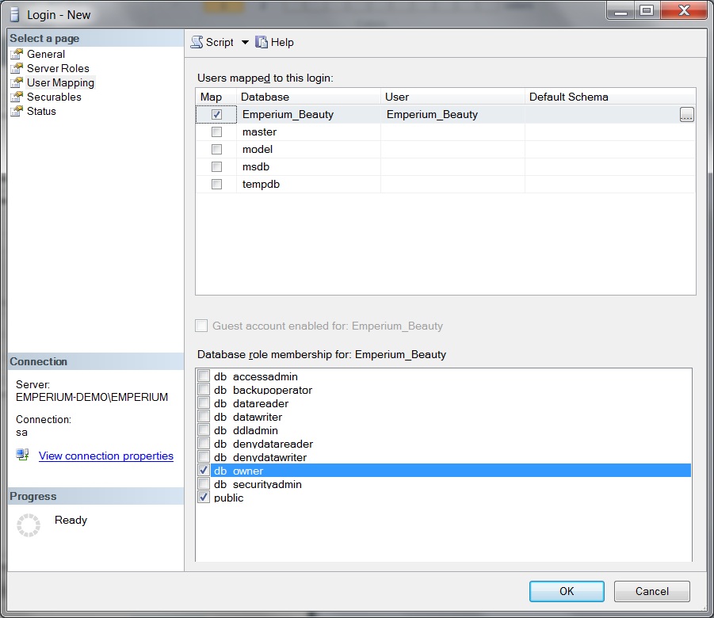The height and width of the screenshot is (618, 714).
Task: Uncheck the db_owner role membership
Action: (204, 471)
